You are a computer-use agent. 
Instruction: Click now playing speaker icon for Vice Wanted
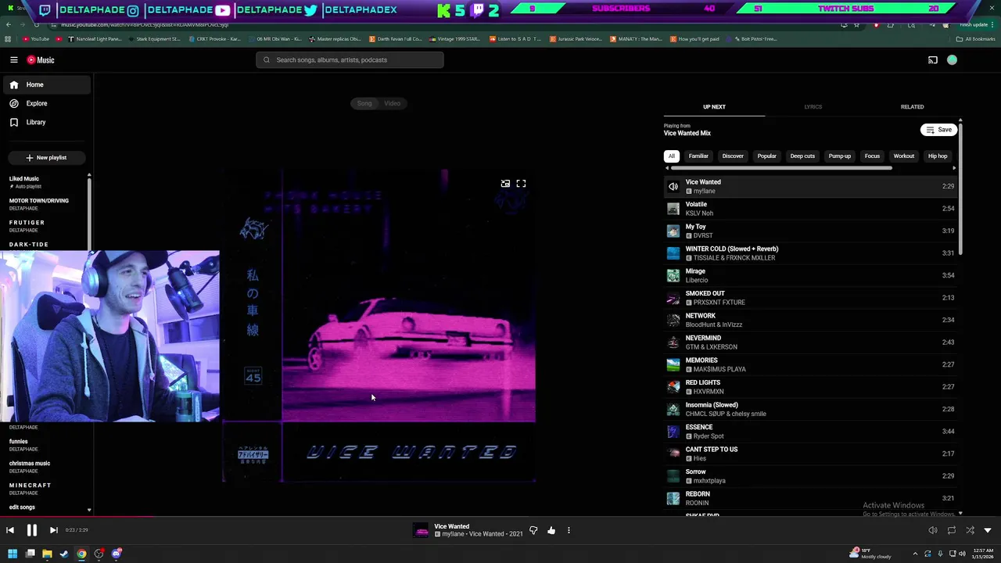click(673, 187)
